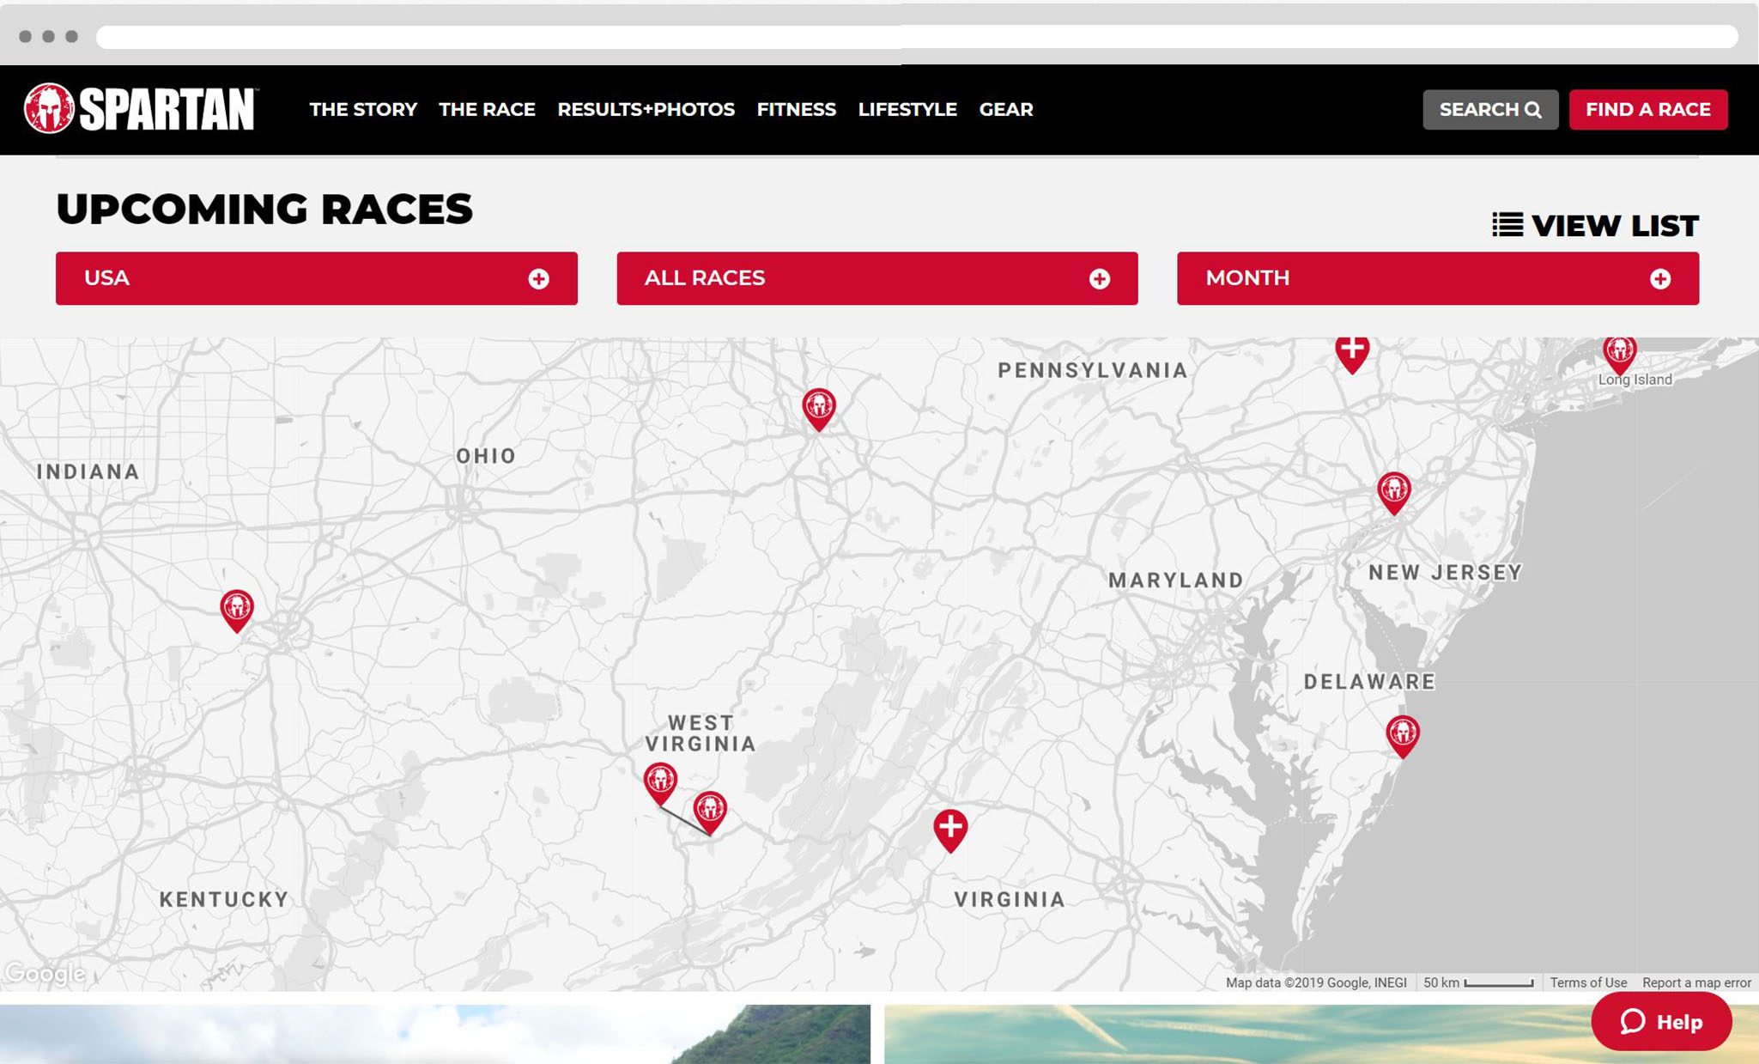Click the plus marker pin in Virginia

point(950,827)
